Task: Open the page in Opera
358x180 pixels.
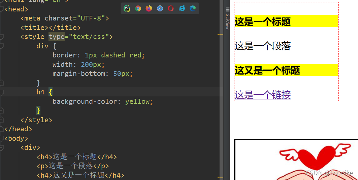Action: tap(171, 8)
